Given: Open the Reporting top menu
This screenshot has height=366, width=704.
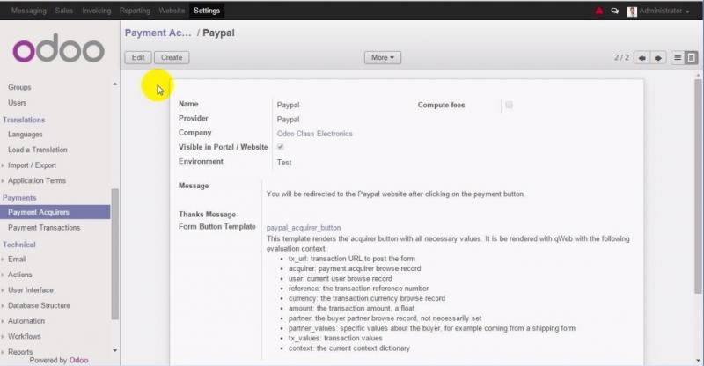Looking at the screenshot, I should [x=135, y=11].
